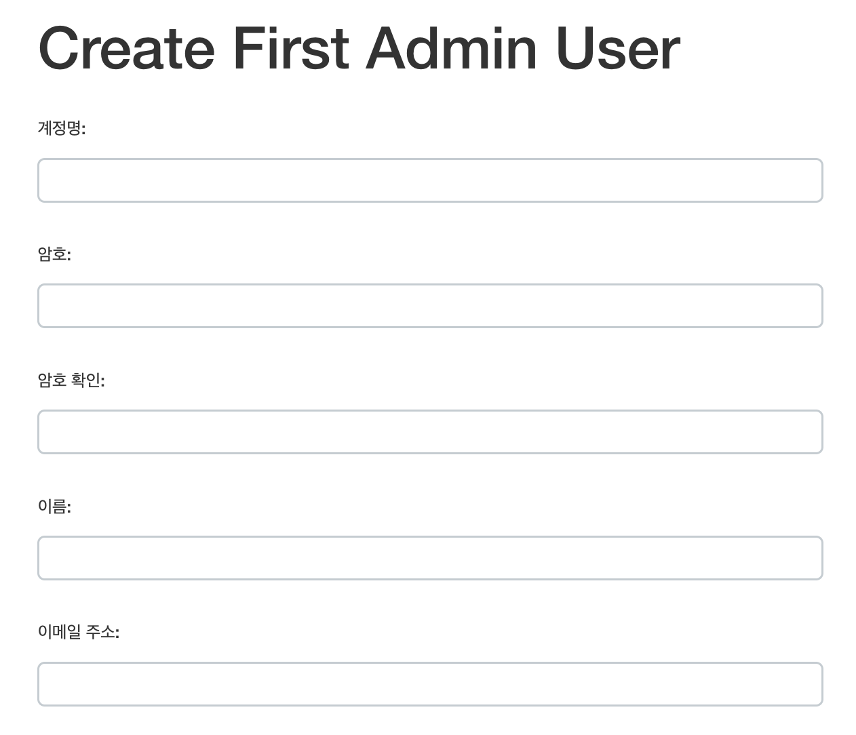Click the Create First Admin User heading

[x=359, y=48]
